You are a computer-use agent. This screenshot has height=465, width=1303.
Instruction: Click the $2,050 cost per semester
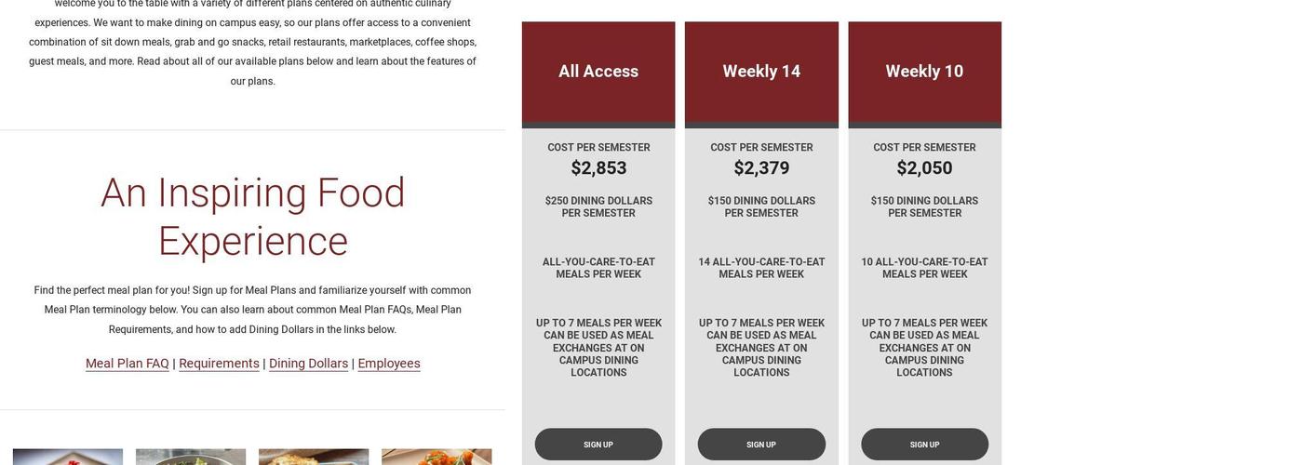coord(924,168)
